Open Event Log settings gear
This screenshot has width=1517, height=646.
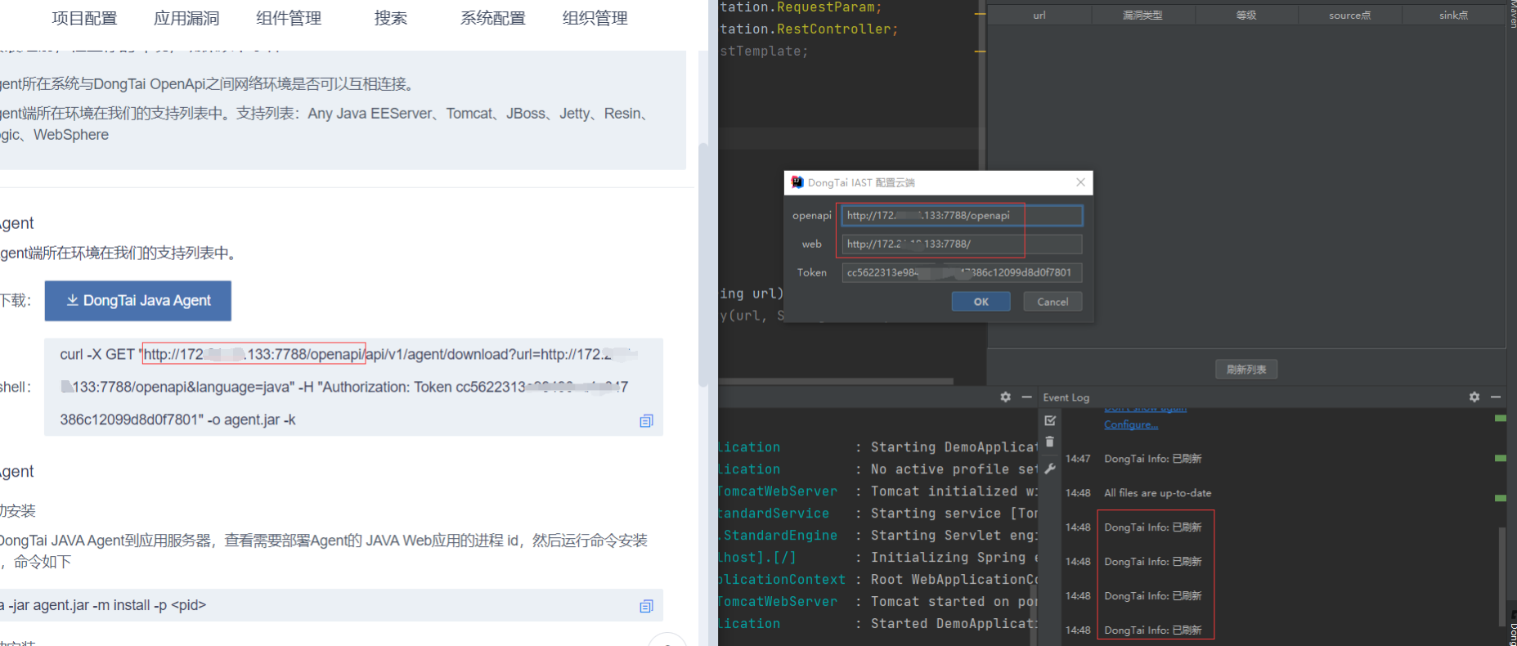pyautogui.click(x=1474, y=397)
